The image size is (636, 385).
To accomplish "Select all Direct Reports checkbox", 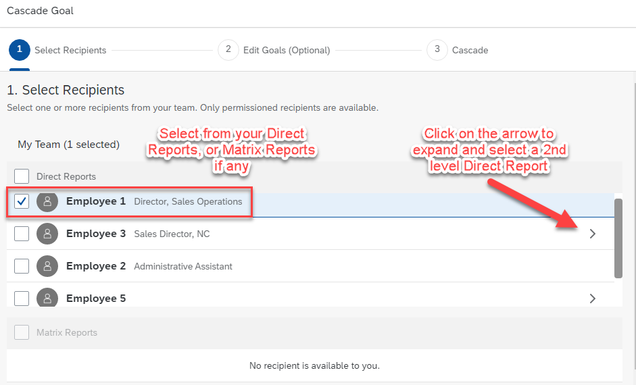I will click(22, 176).
